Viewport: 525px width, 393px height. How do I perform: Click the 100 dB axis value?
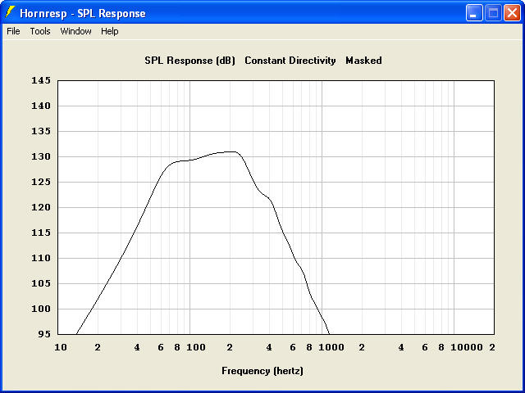(41, 309)
